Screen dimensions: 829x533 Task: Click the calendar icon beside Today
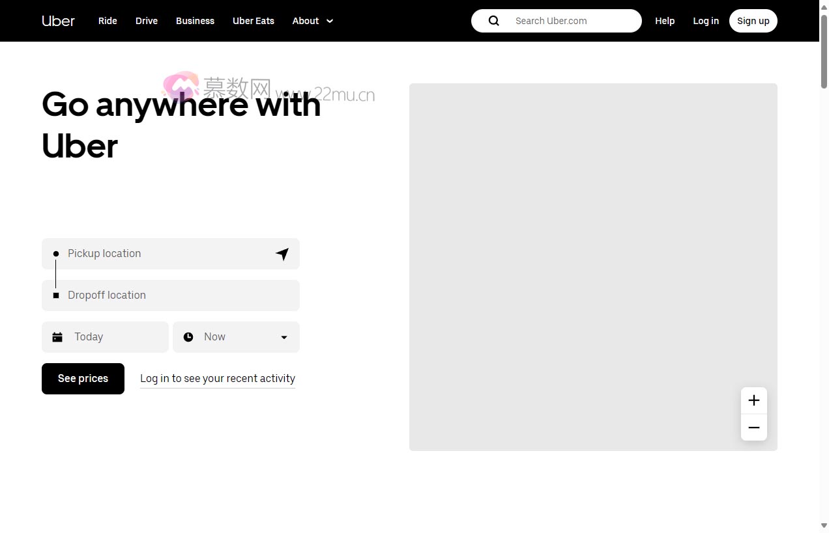57,337
